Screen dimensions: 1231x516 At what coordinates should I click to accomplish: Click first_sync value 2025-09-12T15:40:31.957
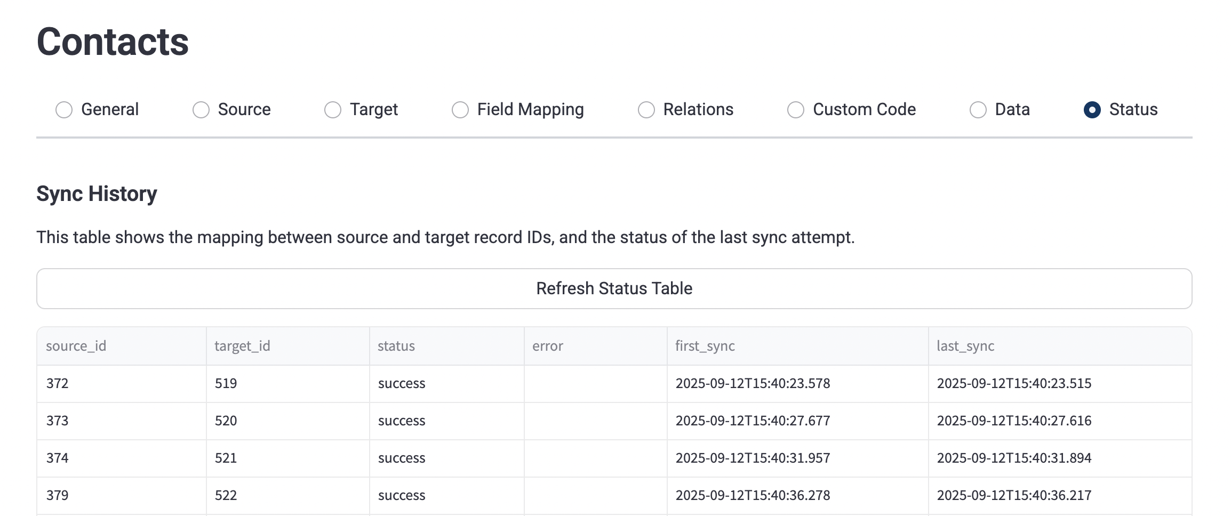coord(798,458)
